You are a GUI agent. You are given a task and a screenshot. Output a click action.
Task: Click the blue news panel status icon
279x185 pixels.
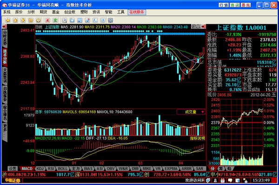pos(238,180)
